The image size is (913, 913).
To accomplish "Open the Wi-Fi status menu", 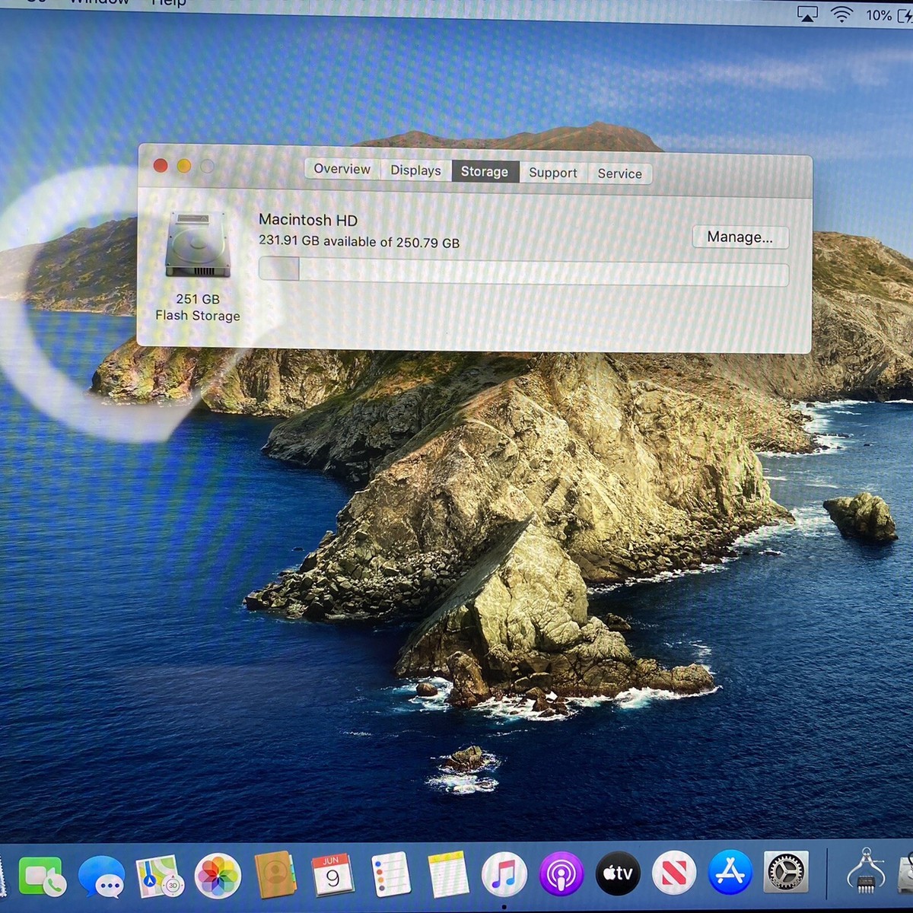I will pyautogui.click(x=841, y=14).
